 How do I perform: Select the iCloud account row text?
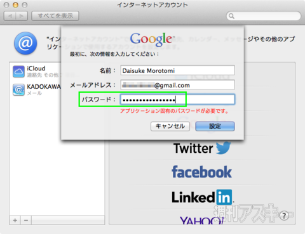point(36,68)
